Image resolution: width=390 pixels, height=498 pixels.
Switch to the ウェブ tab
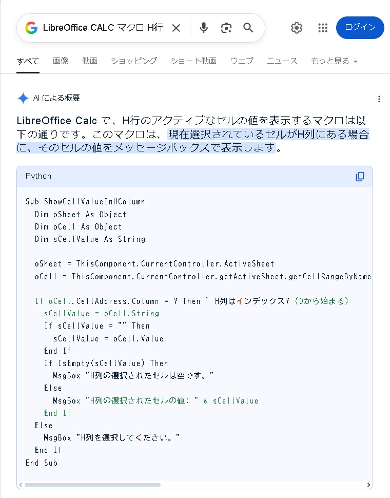coord(242,61)
